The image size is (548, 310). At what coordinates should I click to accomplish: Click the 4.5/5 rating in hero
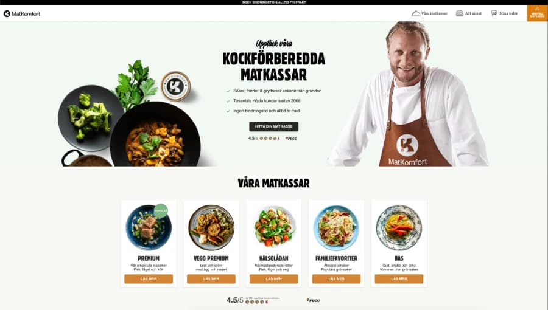[x=253, y=139]
